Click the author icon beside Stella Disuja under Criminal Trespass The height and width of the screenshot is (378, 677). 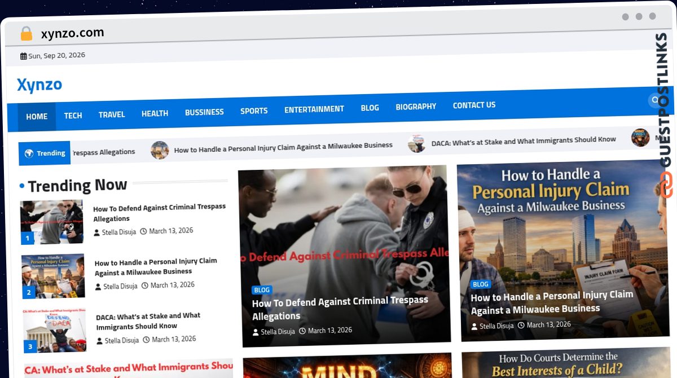point(97,232)
